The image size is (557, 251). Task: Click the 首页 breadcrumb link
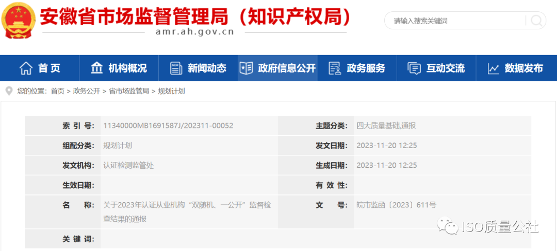[58, 92]
